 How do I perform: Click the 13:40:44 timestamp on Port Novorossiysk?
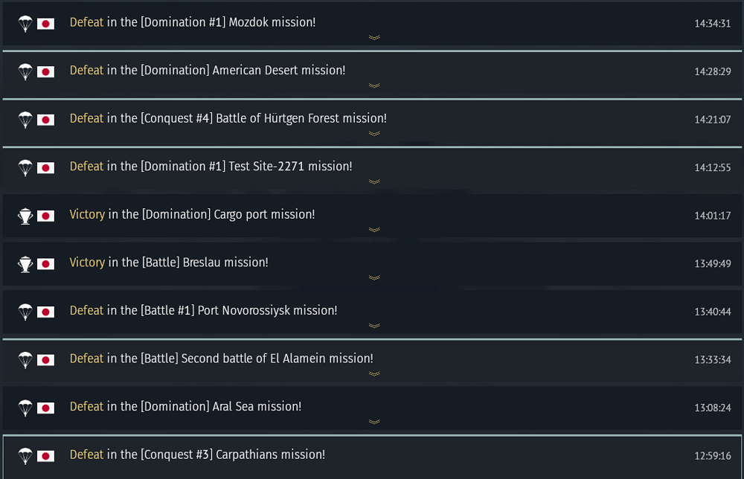[712, 312]
